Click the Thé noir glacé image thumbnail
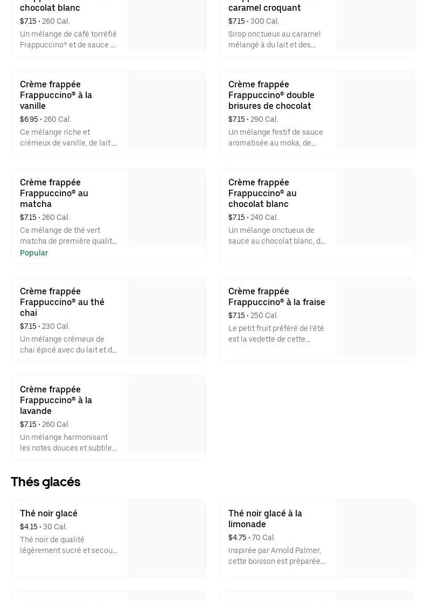This screenshot has height=601, width=433. pos(166,539)
